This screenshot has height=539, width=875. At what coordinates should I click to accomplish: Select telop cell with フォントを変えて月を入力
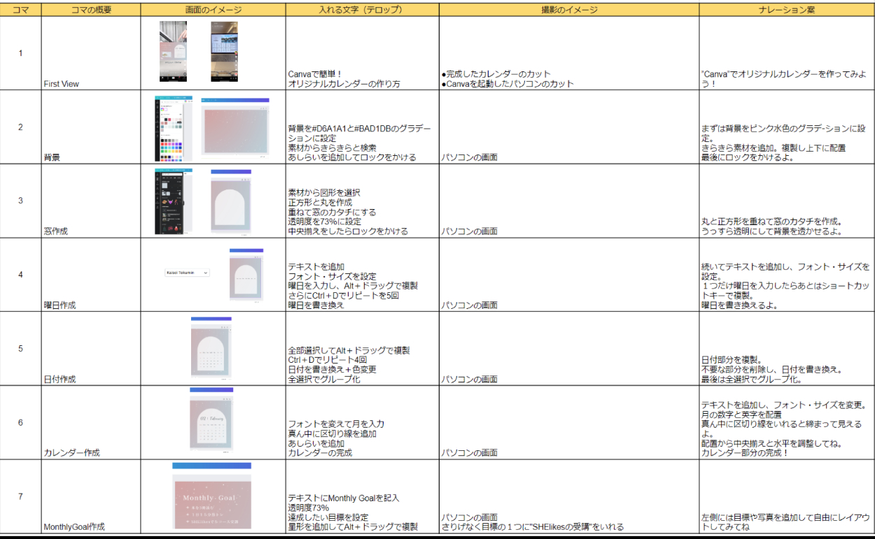pyautogui.click(x=362, y=422)
